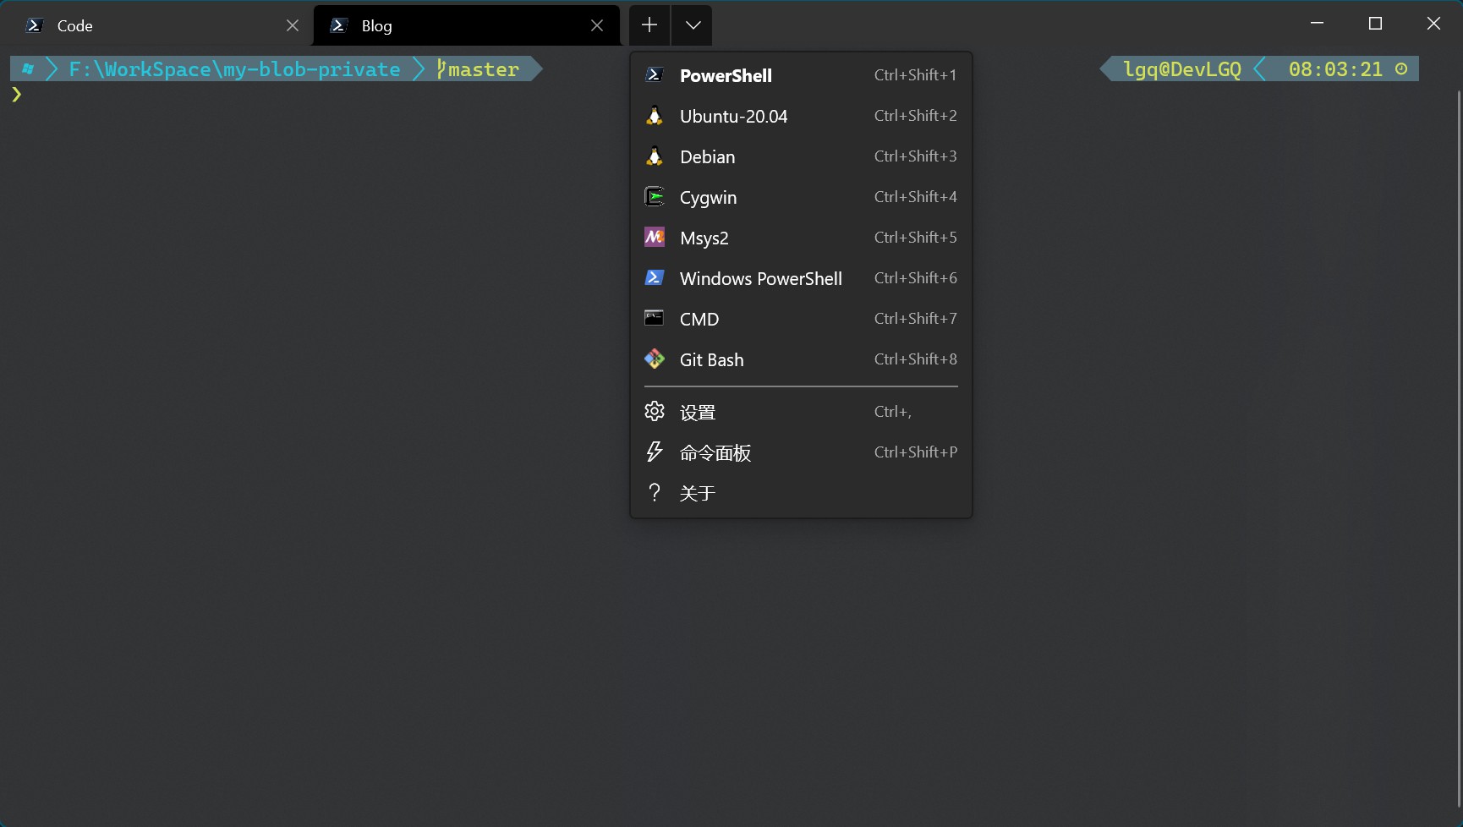Click the PowerShell icon on Code tab
This screenshot has width=1463, height=827.
(35, 25)
